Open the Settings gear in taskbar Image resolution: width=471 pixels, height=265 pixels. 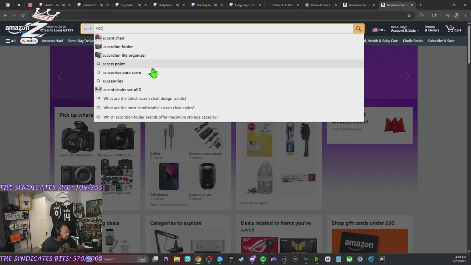360,259
